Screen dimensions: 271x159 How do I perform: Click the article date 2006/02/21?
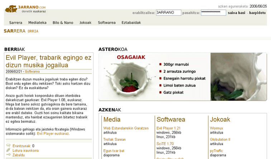(14, 71)
